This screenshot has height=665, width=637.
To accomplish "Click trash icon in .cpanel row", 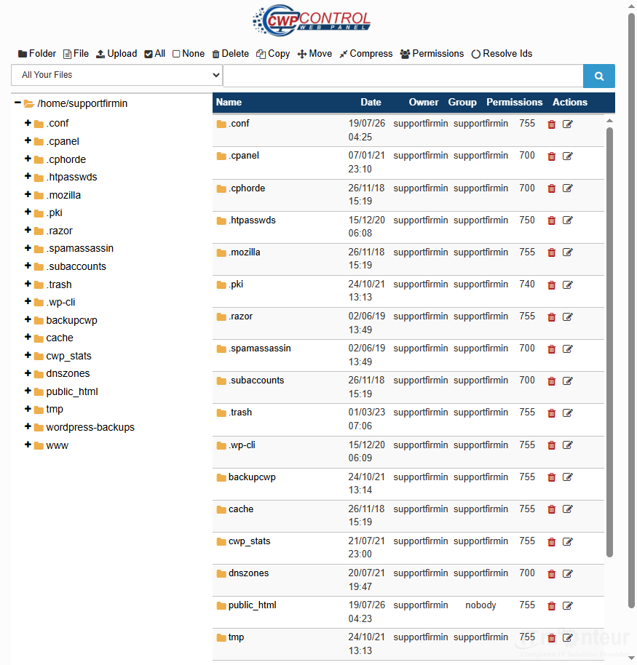I will [551, 156].
